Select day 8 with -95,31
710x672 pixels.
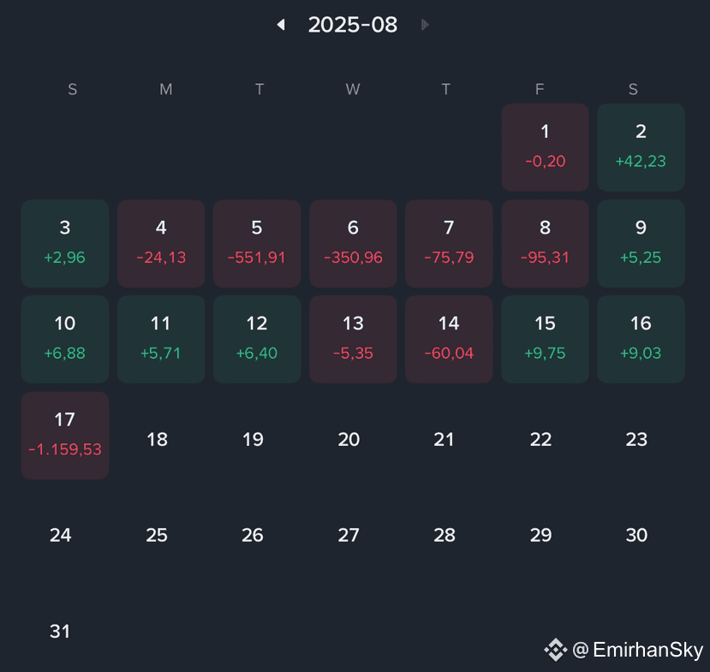pos(546,243)
